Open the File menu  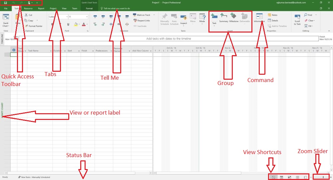[6, 9]
